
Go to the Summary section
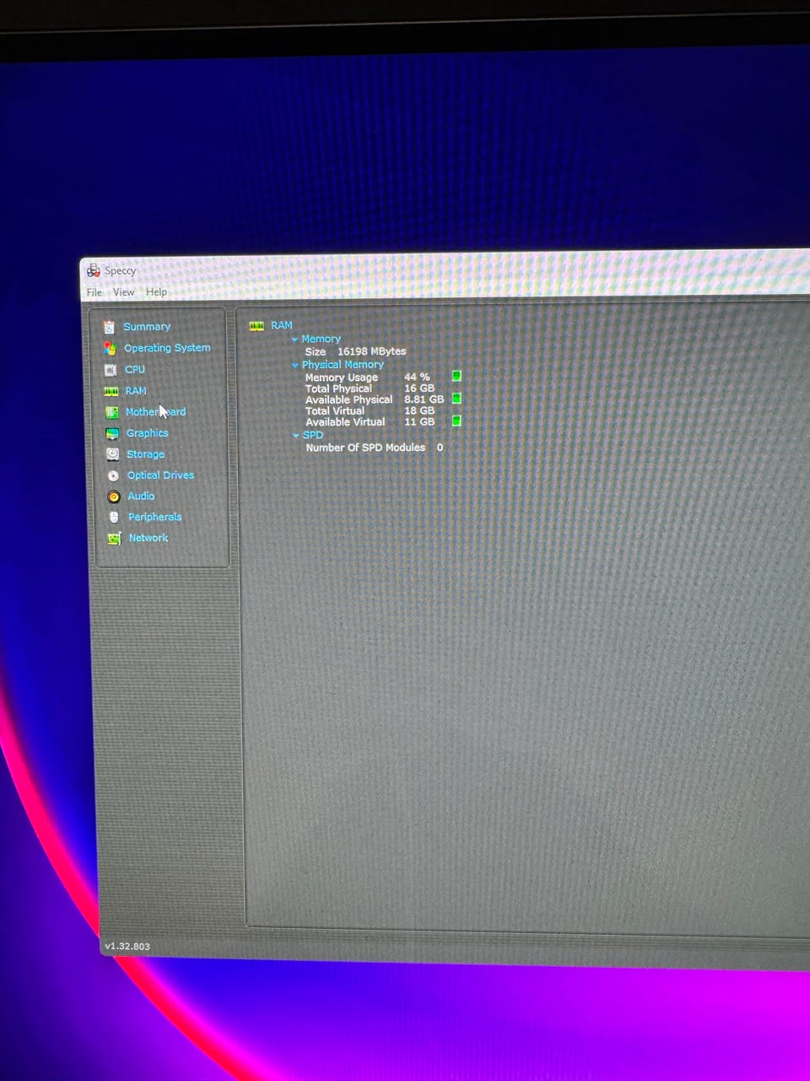pos(147,327)
